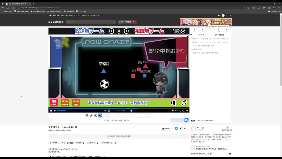Refresh the page in the browser
Screen dimensions: 282x159
click(8, 8)
